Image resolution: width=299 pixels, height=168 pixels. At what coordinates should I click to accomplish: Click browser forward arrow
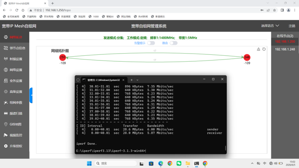point(10,10)
